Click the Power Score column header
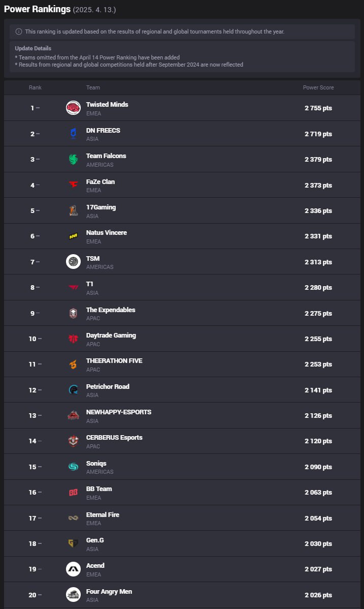364x609 pixels. click(318, 87)
